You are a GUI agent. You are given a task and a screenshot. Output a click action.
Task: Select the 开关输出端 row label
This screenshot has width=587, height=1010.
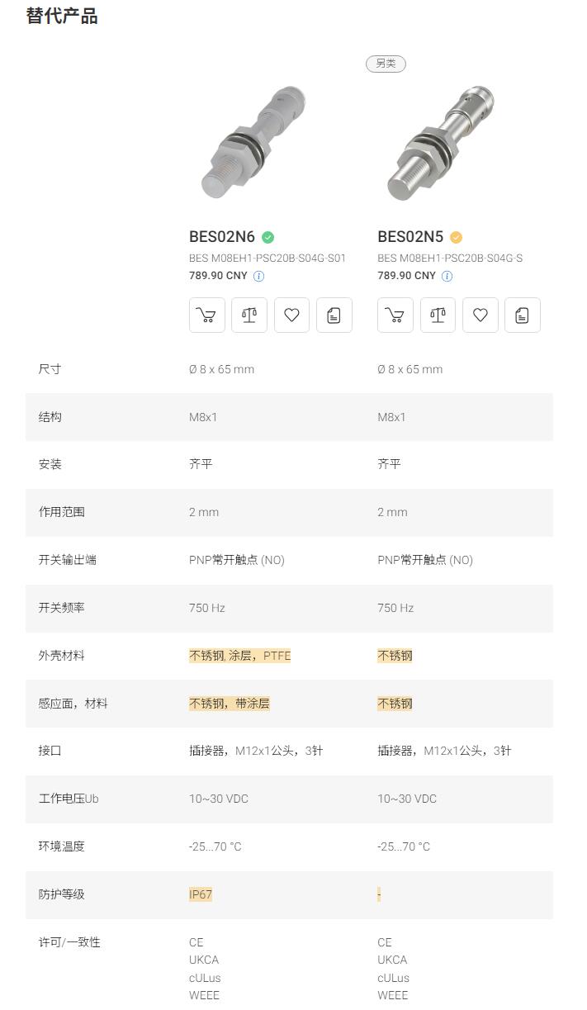click(x=68, y=560)
